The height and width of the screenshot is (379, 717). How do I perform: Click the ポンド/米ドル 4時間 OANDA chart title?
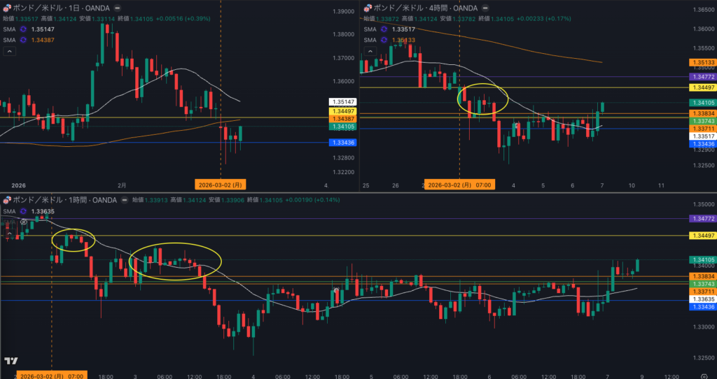point(422,8)
